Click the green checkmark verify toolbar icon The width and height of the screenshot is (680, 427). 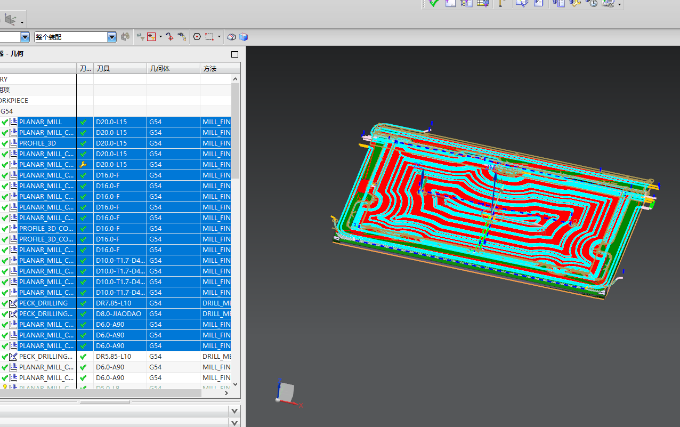point(434,3)
